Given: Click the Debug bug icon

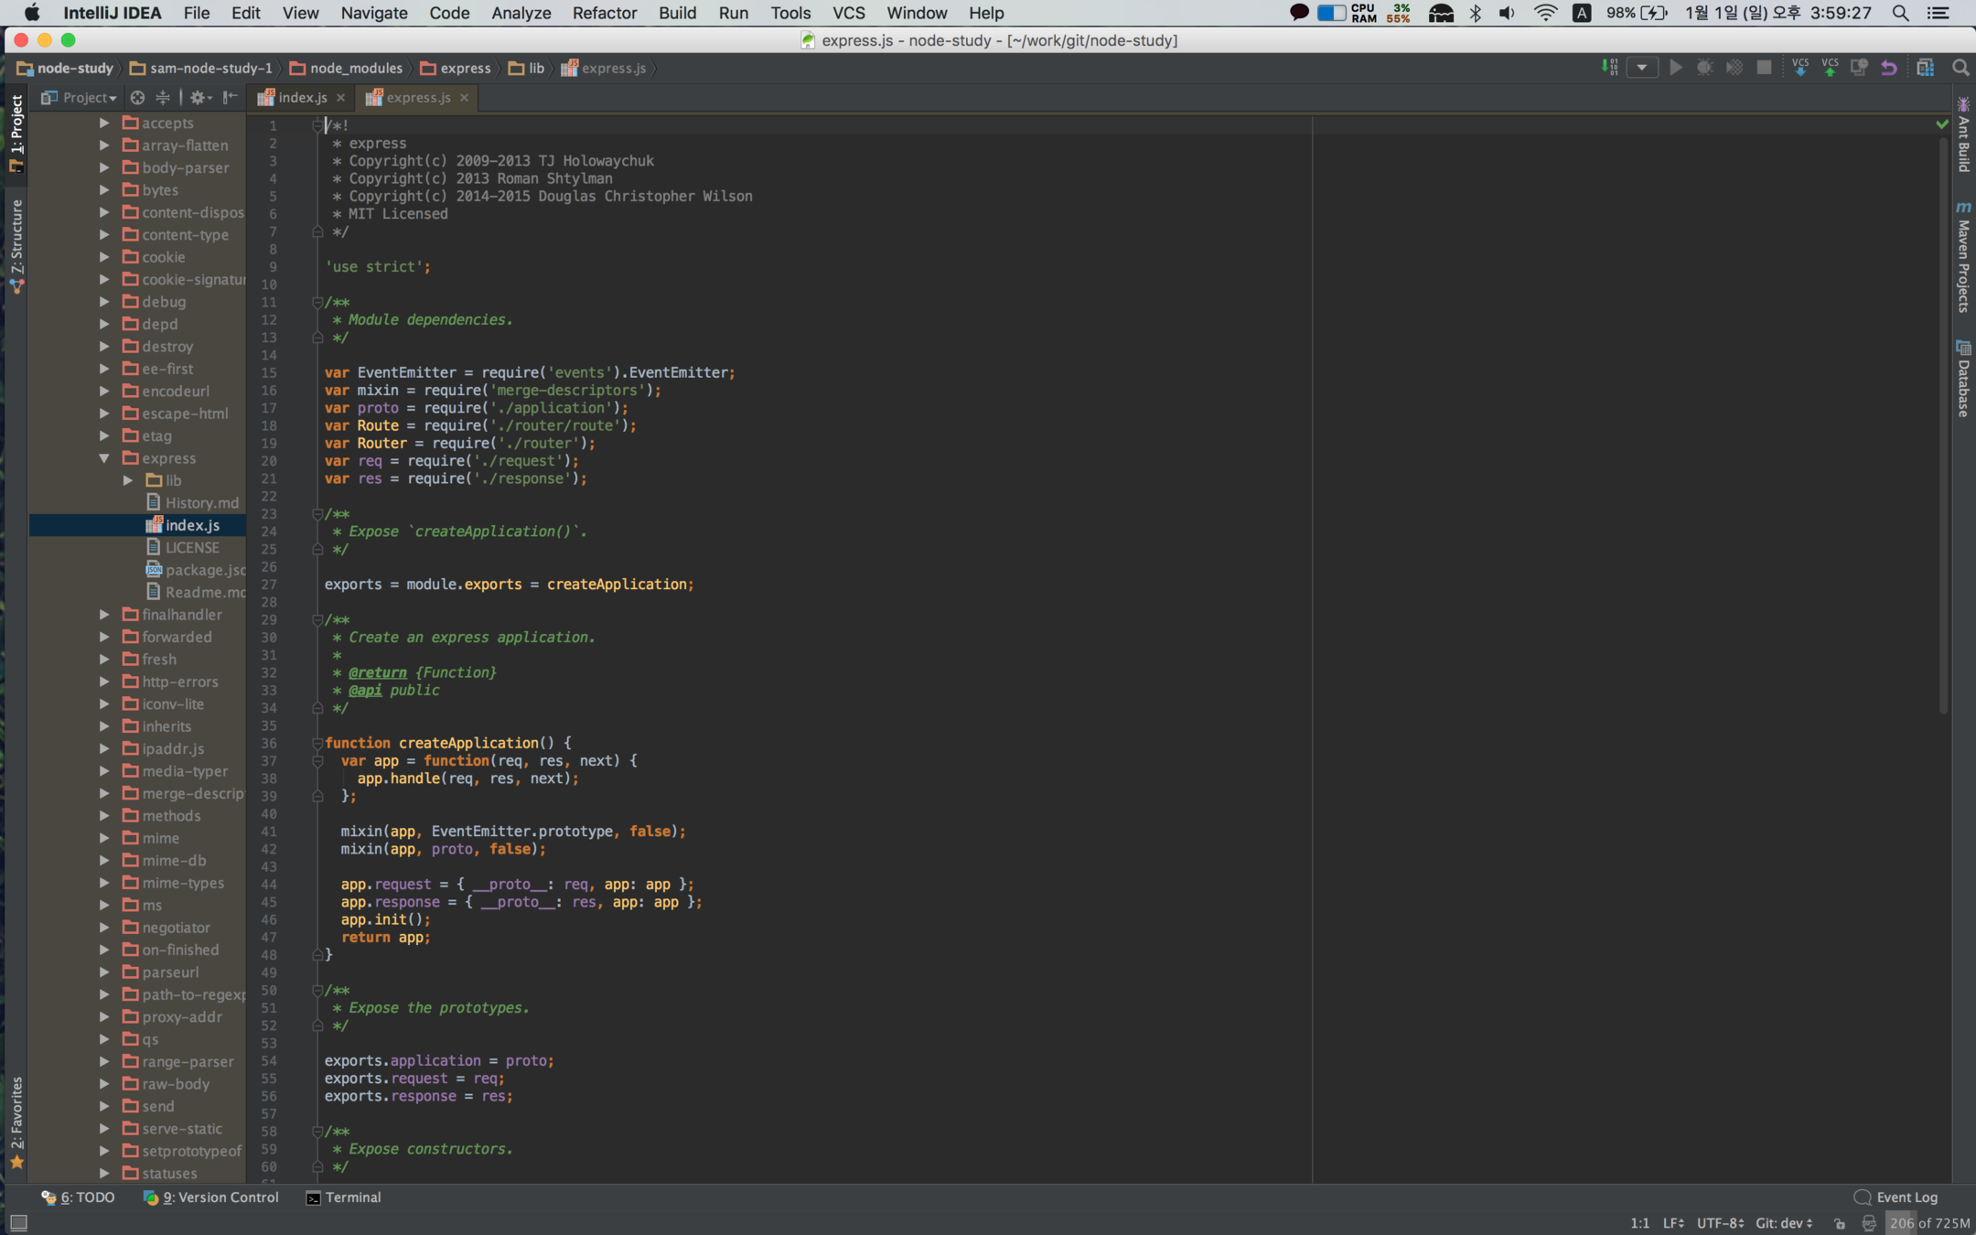Looking at the screenshot, I should coord(1704,68).
